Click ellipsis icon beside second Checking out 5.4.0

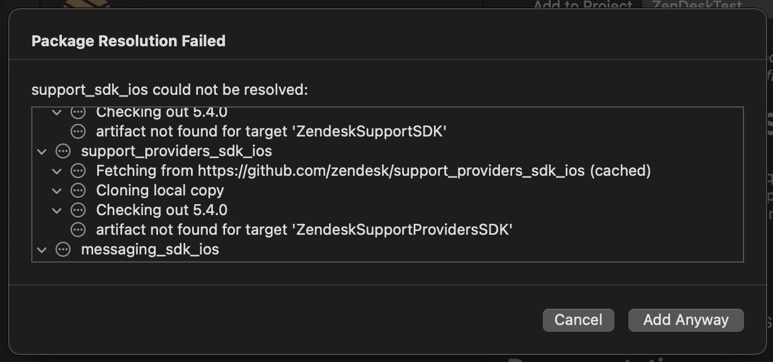(78, 210)
